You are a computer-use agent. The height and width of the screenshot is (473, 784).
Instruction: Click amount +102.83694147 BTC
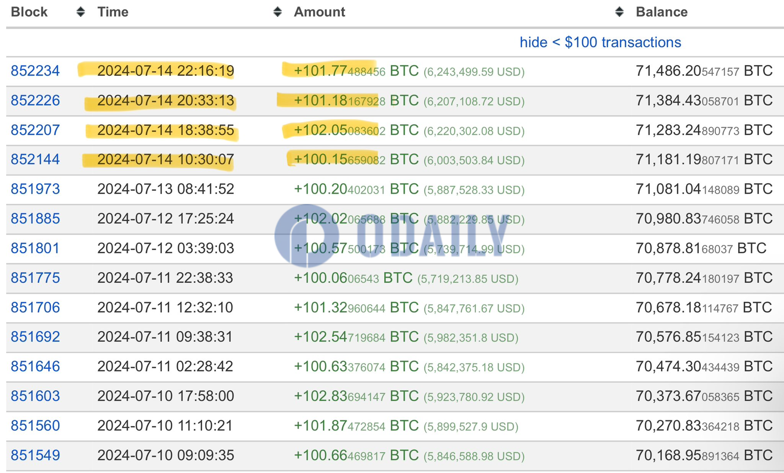(356, 396)
